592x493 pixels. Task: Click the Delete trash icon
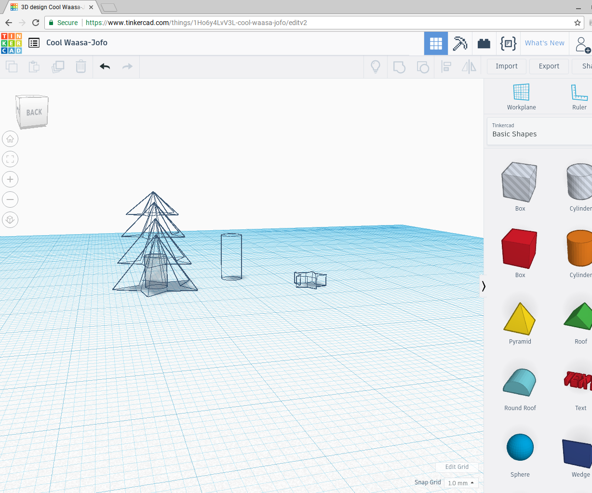pos(81,67)
